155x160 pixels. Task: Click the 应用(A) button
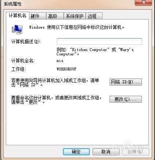click(x=136, y=152)
